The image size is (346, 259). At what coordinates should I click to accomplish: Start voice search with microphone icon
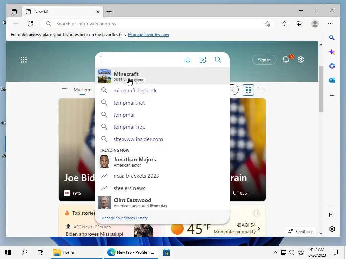pyautogui.click(x=188, y=60)
